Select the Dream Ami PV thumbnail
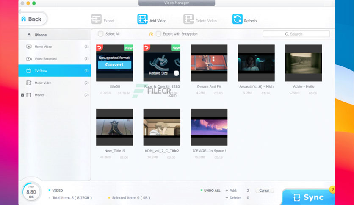Screen dimensions: 354x205 (209, 63)
